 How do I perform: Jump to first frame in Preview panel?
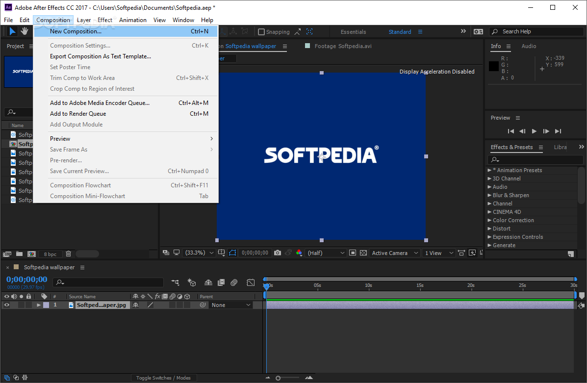tap(510, 131)
